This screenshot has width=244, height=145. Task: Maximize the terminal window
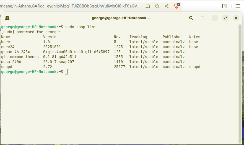pyautogui.click(x=225, y=18)
